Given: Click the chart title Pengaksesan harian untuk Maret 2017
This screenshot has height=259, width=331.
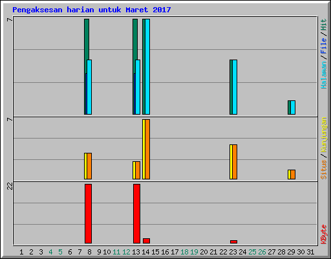Looking at the screenshot, I should click(x=92, y=10).
